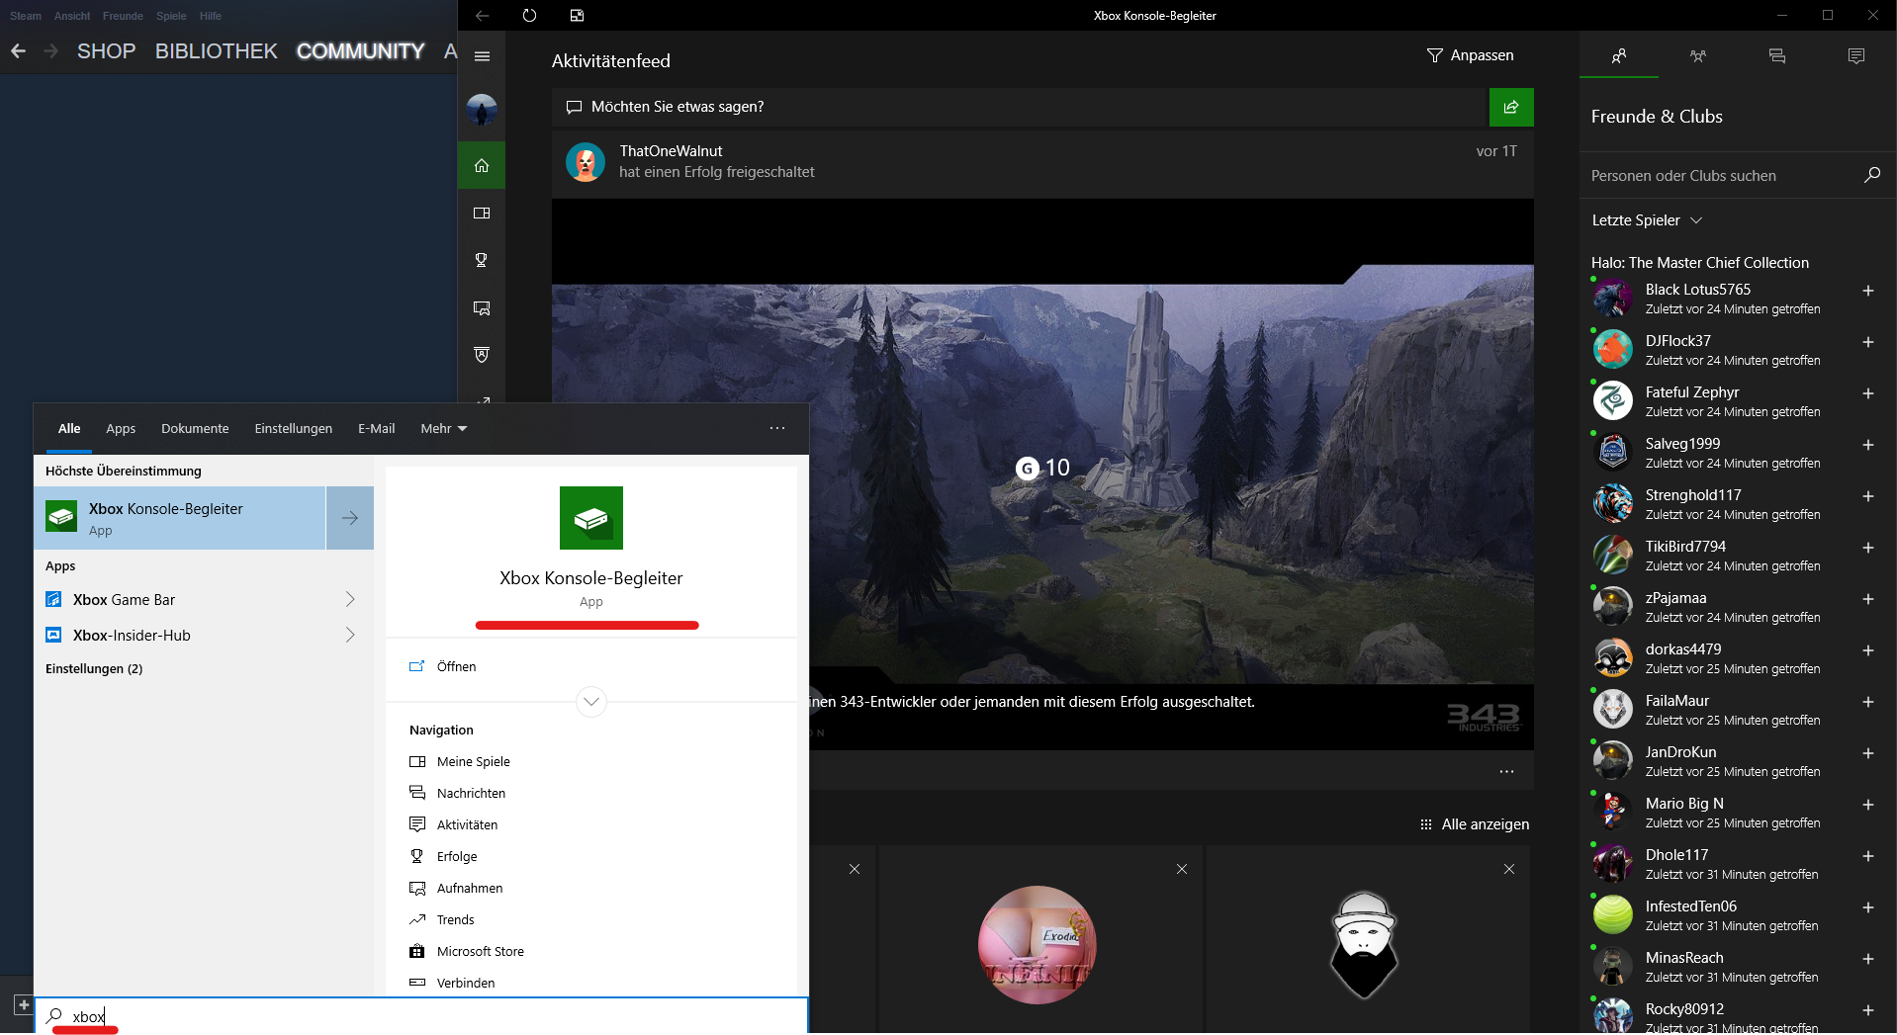Expand the Xbox Game Bar result arrow
Image resolution: width=1897 pixels, height=1035 pixels.
pyautogui.click(x=350, y=599)
